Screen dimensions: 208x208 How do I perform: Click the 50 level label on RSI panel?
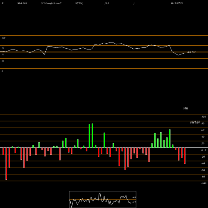click(x=3, y=54)
